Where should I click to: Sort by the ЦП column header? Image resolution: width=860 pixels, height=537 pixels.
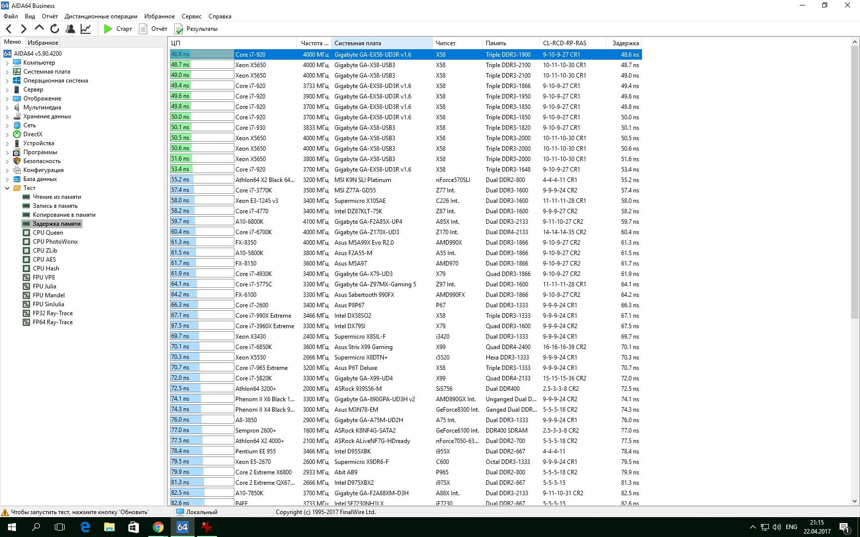pos(232,43)
